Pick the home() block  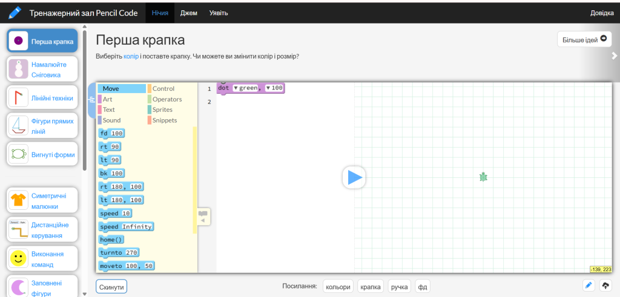(113, 240)
